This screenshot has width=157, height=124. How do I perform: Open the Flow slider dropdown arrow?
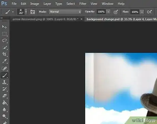(142, 12)
